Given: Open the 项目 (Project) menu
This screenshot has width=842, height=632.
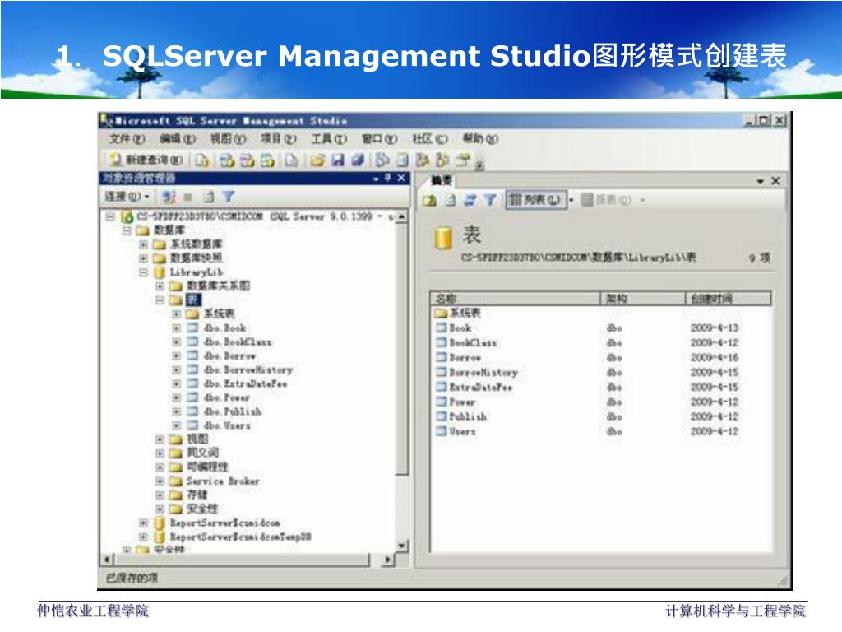Looking at the screenshot, I should [x=278, y=138].
